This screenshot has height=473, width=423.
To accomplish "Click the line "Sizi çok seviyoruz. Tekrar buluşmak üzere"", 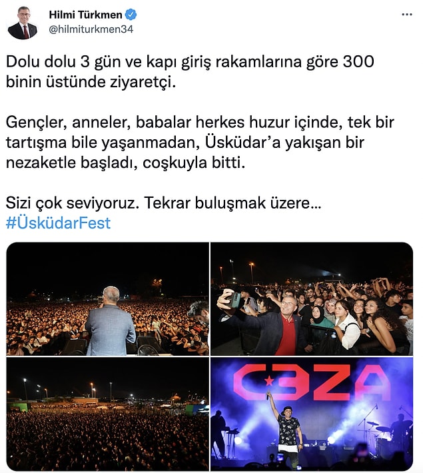I will tap(163, 203).
